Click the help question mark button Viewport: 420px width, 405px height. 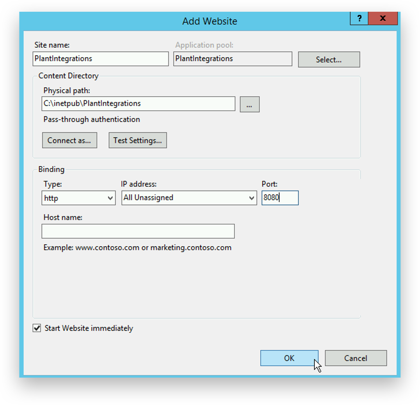click(x=359, y=18)
